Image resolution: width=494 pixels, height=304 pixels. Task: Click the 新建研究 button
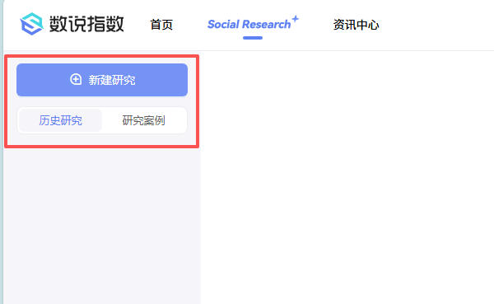[x=102, y=80]
